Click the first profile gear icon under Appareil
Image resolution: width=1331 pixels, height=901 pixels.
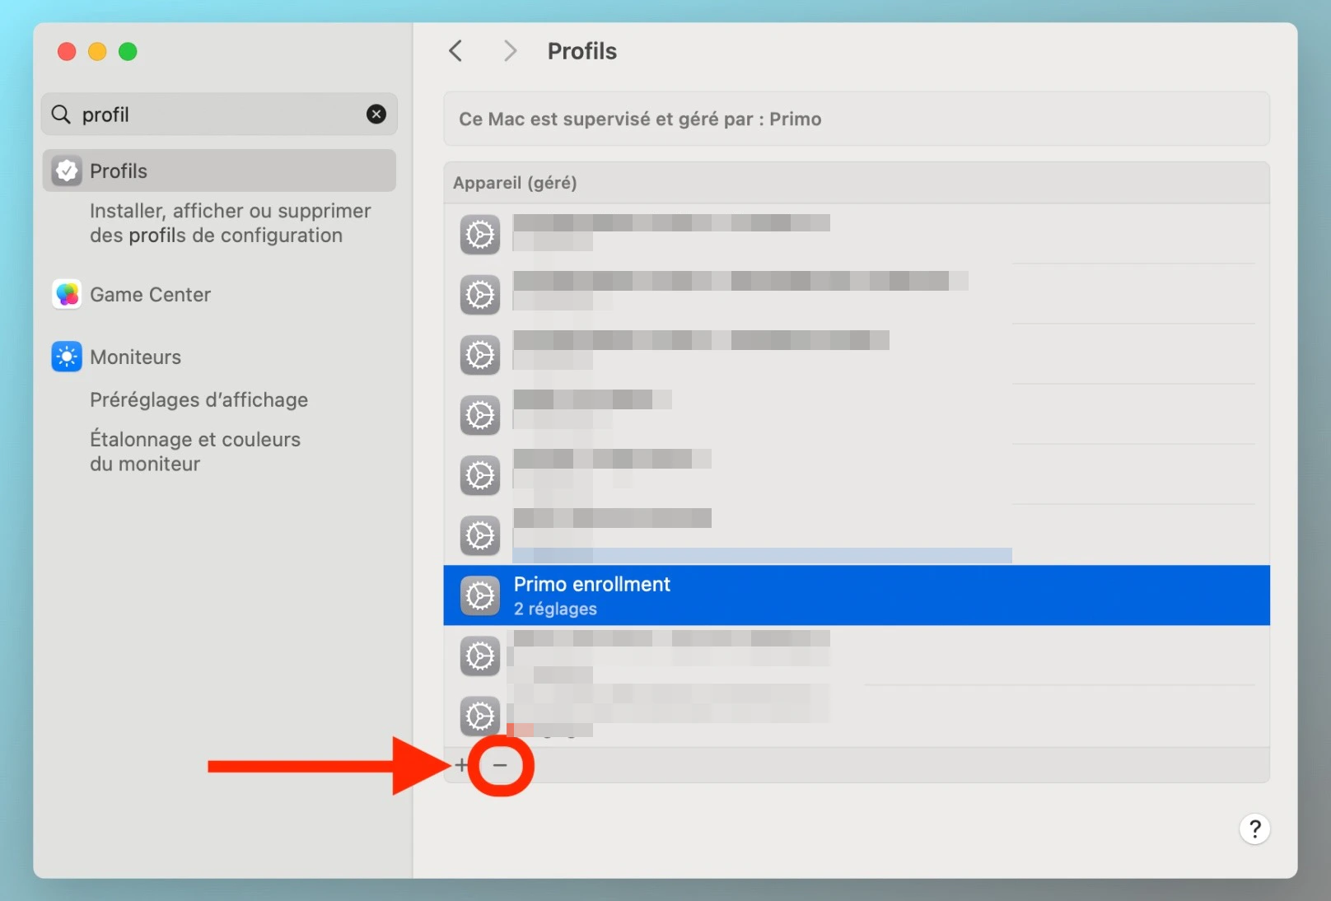[x=479, y=235]
